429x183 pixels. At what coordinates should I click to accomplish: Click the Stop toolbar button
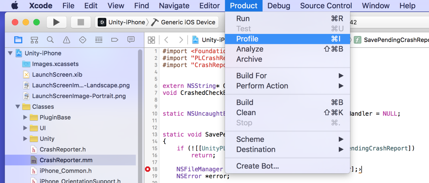(x=81, y=22)
